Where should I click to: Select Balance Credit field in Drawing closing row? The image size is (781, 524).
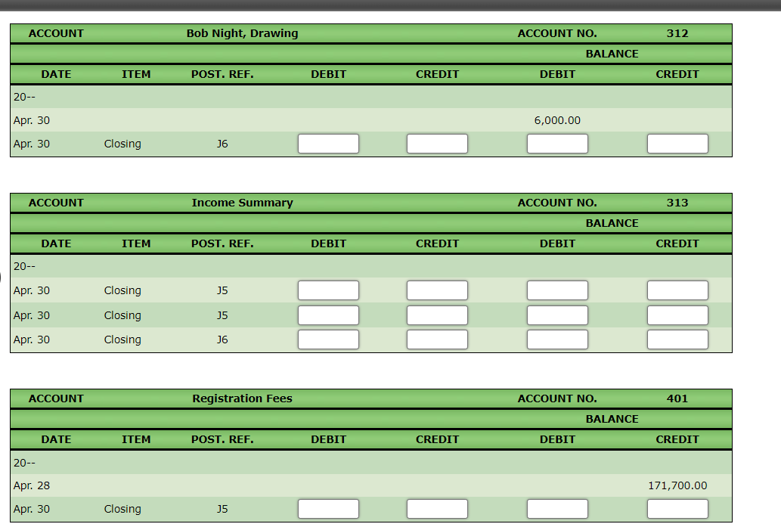pyautogui.click(x=677, y=144)
